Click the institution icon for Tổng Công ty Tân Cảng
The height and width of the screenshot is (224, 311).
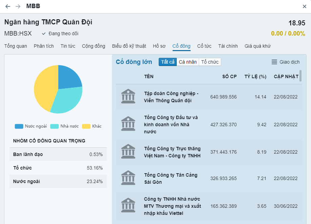click(x=128, y=178)
